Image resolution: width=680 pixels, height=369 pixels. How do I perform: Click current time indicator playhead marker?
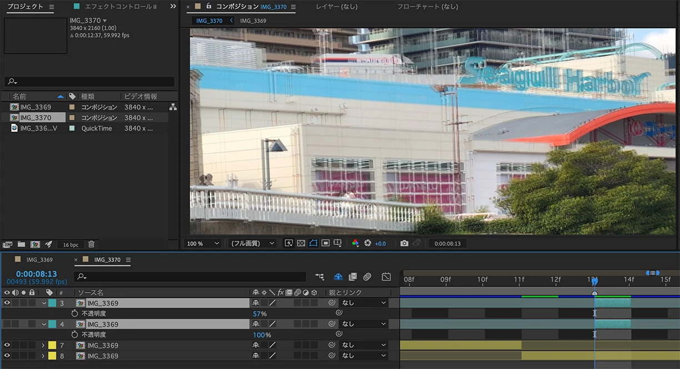coord(594,282)
